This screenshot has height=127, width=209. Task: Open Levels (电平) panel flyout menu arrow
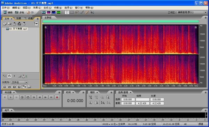click(206, 110)
